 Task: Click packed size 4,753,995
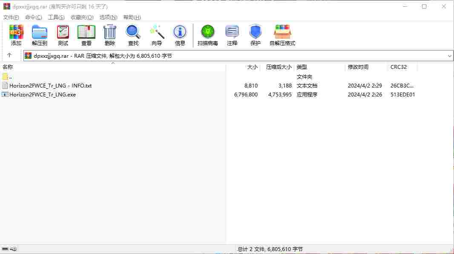coord(280,95)
